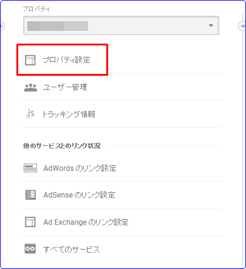Click the AdWords link settings icon
The width and height of the screenshot is (246, 269).
[30, 168]
